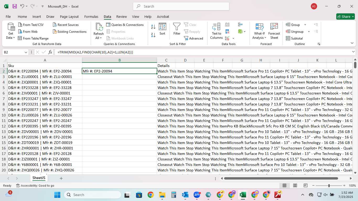Screen dimensions: 358x201
Task: Undo the last action
Action: [x=22, y=6]
